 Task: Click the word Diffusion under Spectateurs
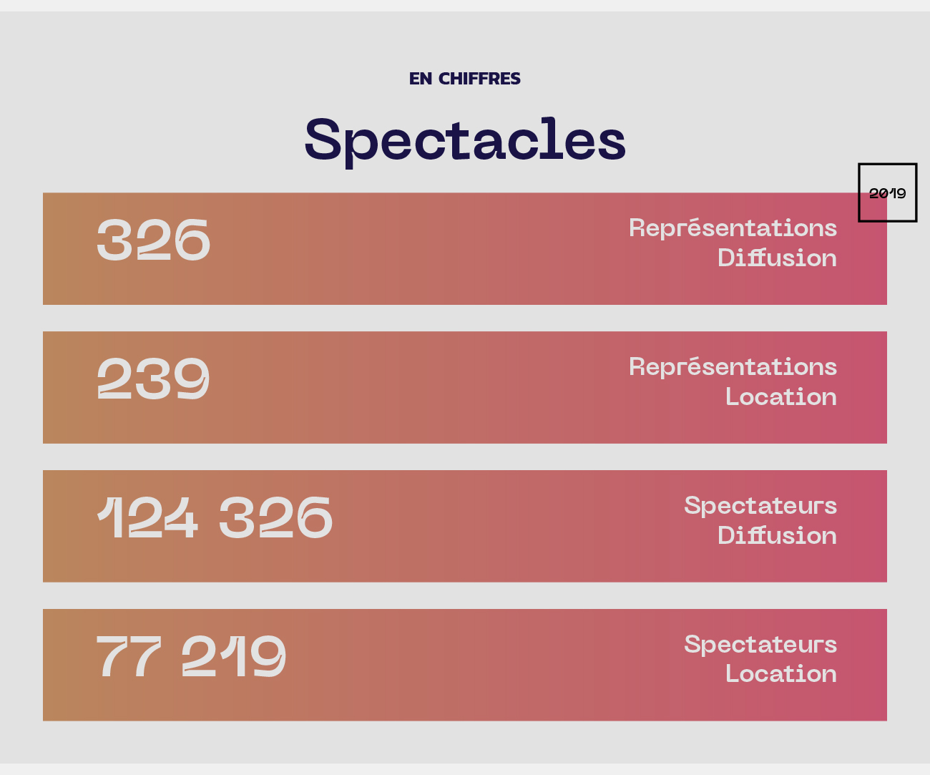tap(777, 535)
